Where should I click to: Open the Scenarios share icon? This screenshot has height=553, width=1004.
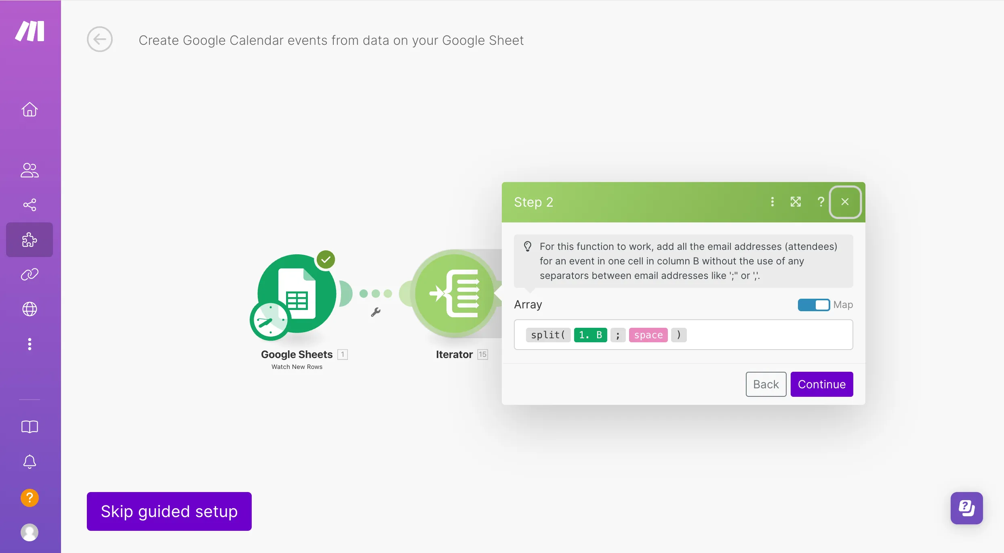click(29, 205)
